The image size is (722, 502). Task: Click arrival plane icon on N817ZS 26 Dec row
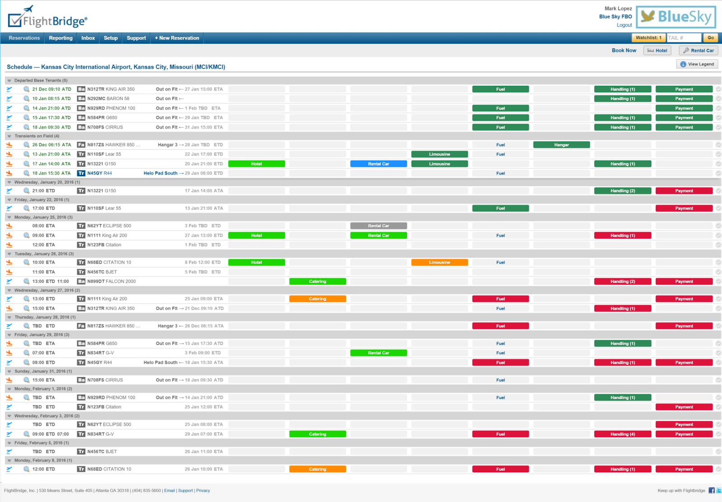[9, 145]
